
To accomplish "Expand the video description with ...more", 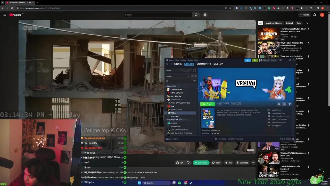I will coord(142,178).
